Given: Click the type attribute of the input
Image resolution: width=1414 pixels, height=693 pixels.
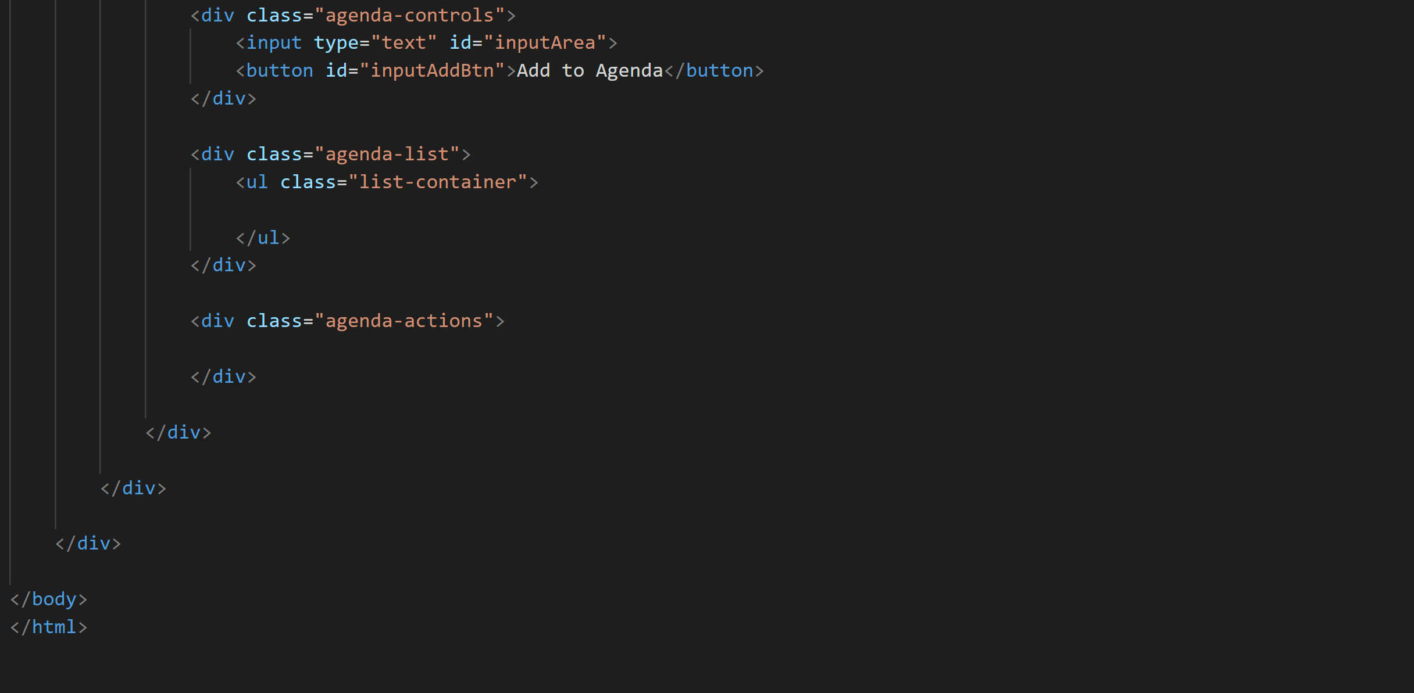Looking at the screenshot, I should tap(336, 43).
